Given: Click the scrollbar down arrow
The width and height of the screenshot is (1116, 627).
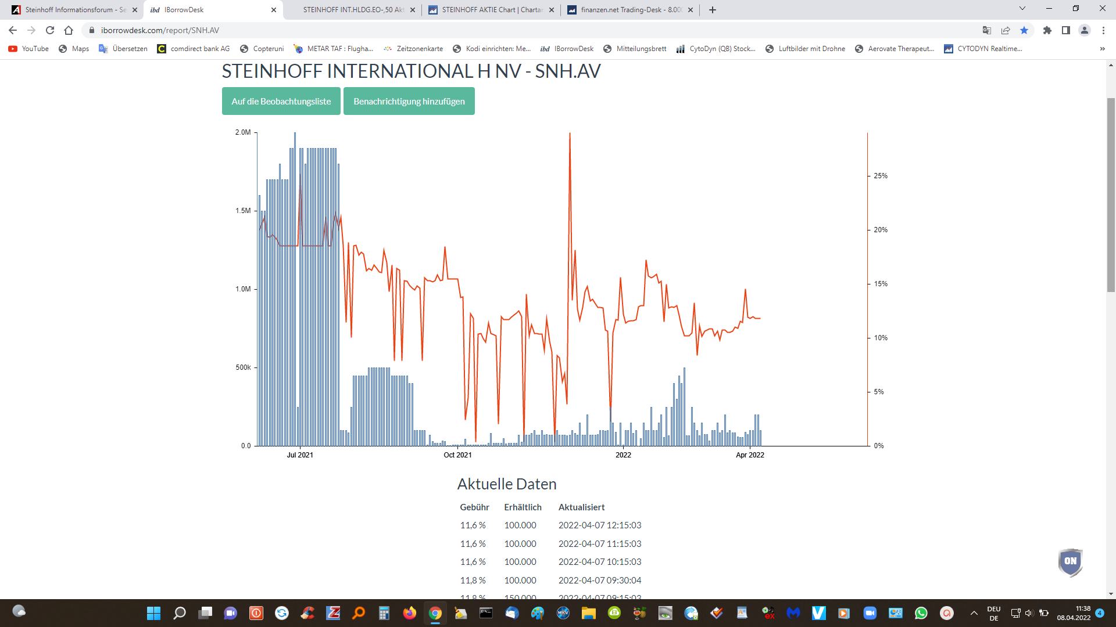Looking at the screenshot, I should pos(1111,594).
